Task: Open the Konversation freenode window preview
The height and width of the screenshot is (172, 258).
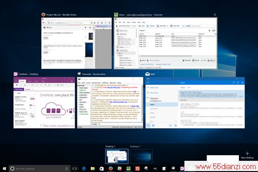Action: pyautogui.click(x=110, y=103)
